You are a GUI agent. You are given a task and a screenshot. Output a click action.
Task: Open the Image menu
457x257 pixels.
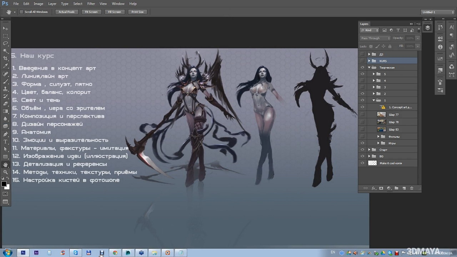[39, 4]
